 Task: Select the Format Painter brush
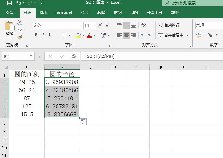pyautogui.click(x=20, y=37)
